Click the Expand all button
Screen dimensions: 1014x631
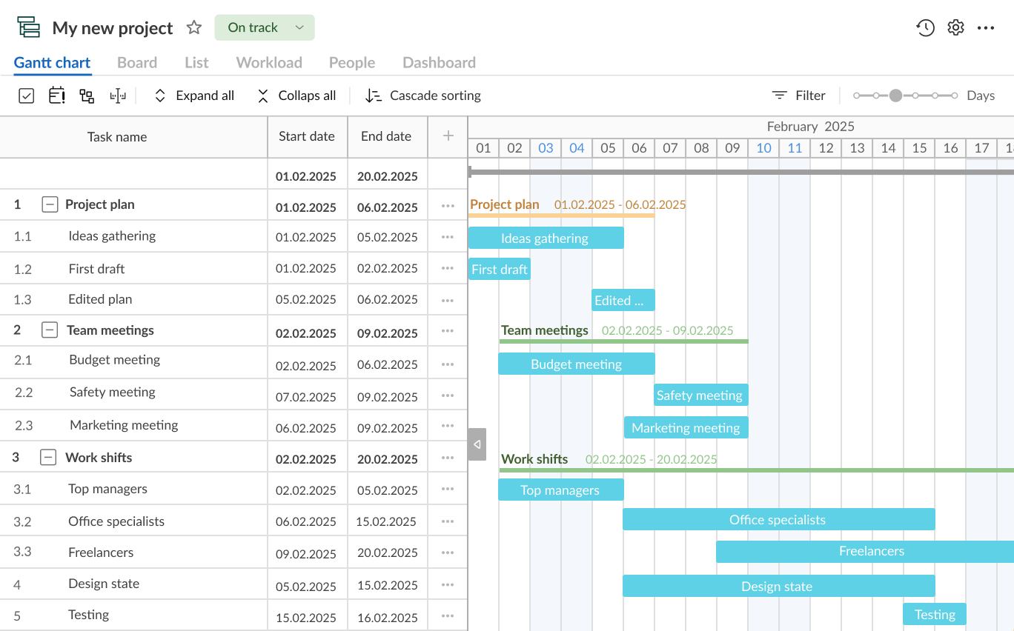[x=194, y=96]
